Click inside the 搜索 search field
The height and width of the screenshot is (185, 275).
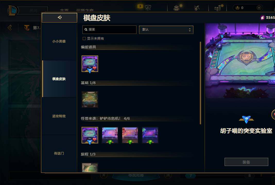point(109,30)
